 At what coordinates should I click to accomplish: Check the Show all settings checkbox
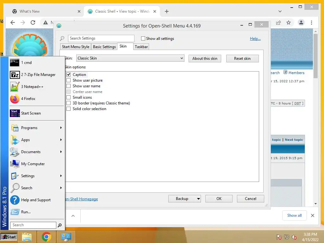pyautogui.click(x=143, y=38)
